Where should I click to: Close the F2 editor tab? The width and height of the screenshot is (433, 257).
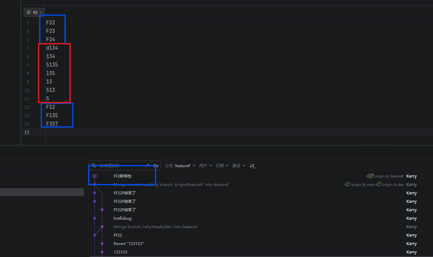pos(41,12)
